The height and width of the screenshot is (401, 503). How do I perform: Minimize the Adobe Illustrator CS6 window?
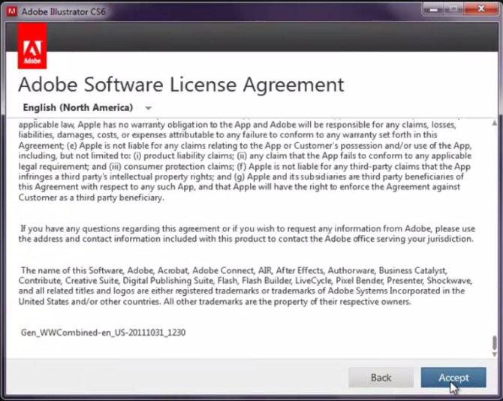pos(433,9)
